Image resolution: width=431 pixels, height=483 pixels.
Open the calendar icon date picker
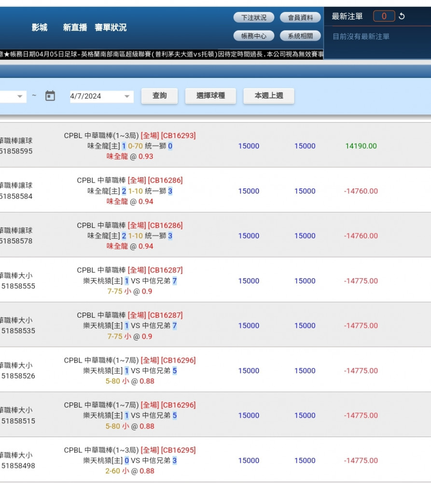(50, 96)
